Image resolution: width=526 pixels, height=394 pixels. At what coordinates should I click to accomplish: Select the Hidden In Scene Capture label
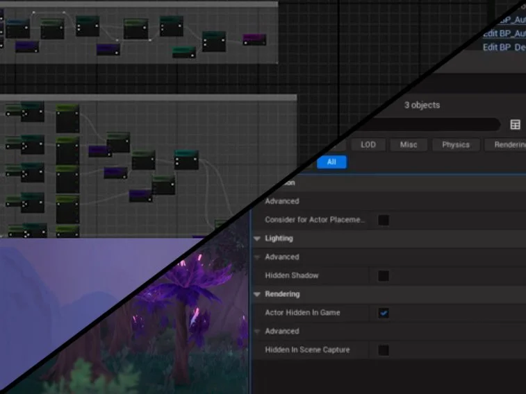(307, 350)
